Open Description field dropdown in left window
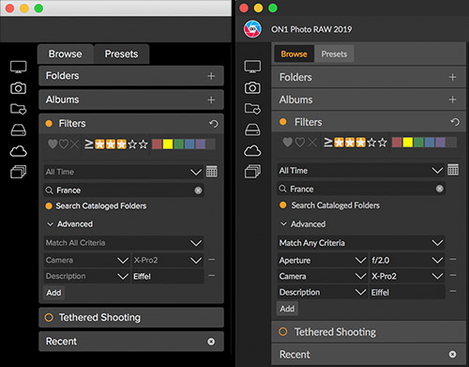 pyautogui.click(x=86, y=276)
